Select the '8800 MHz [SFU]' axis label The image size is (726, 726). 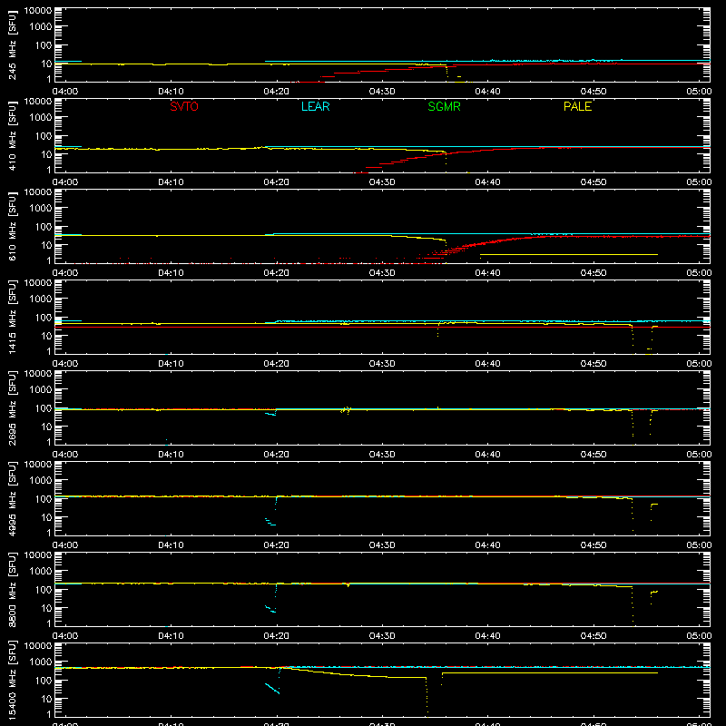(13, 589)
